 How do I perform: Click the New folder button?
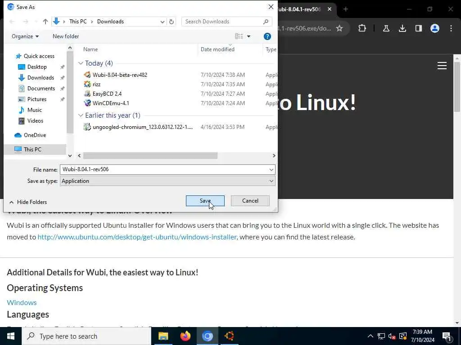pyautogui.click(x=66, y=36)
